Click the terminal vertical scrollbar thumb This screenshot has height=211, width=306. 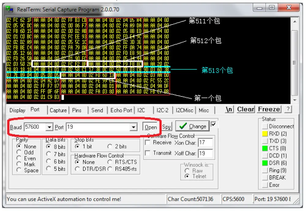tap(295, 63)
